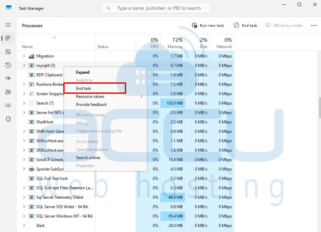The image size is (321, 232).
Task: Expand the Runtime Broker process group
Action: coord(24,84)
